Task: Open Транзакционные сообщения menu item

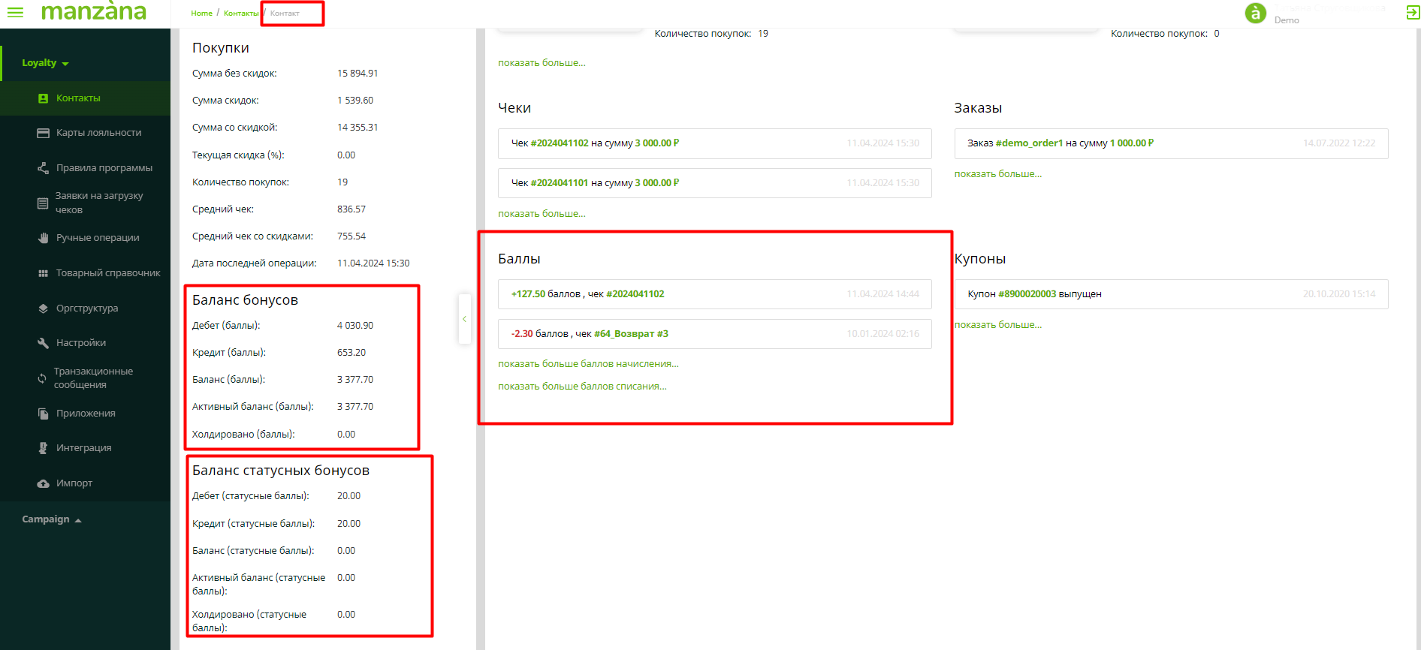Action: point(93,378)
